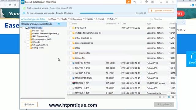
Task: Click the EaseUS app logo icon
Action: (x=22, y=2)
